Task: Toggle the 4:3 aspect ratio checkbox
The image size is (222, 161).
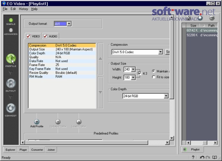Action: [139, 73]
